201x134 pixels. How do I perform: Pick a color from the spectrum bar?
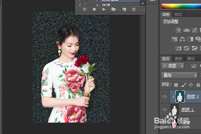181,6
